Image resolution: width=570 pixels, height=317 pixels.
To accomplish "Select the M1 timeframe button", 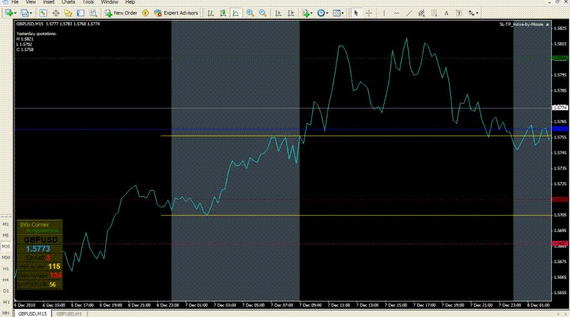I will click(x=6, y=225).
